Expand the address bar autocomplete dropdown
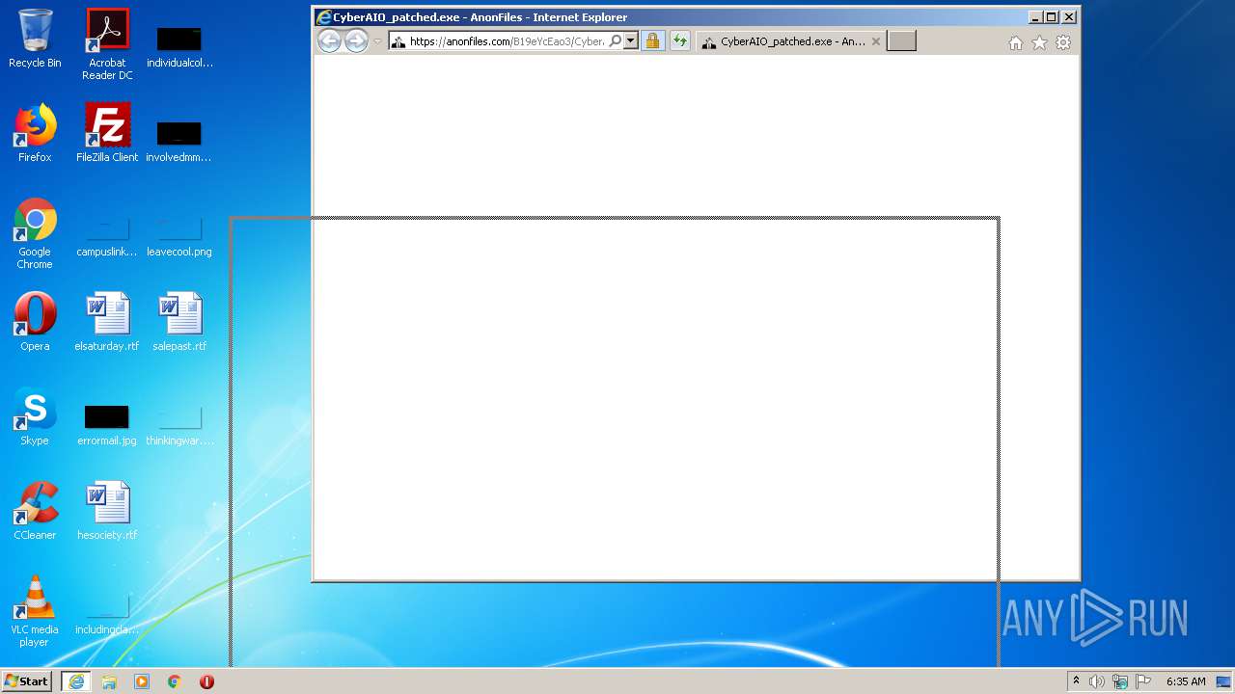1235x694 pixels. pos(630,41)
